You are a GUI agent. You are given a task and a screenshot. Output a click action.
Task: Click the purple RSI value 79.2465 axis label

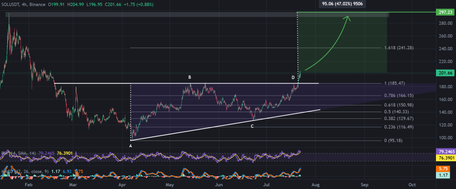coord(445,153)
